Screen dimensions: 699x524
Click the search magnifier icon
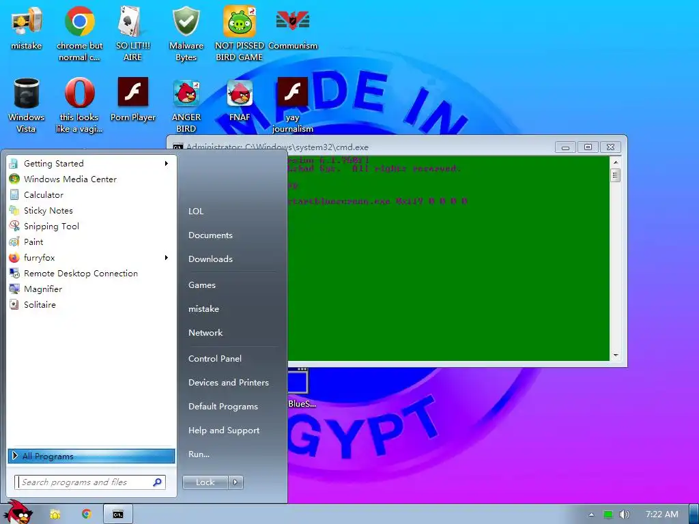click(158, 482)
